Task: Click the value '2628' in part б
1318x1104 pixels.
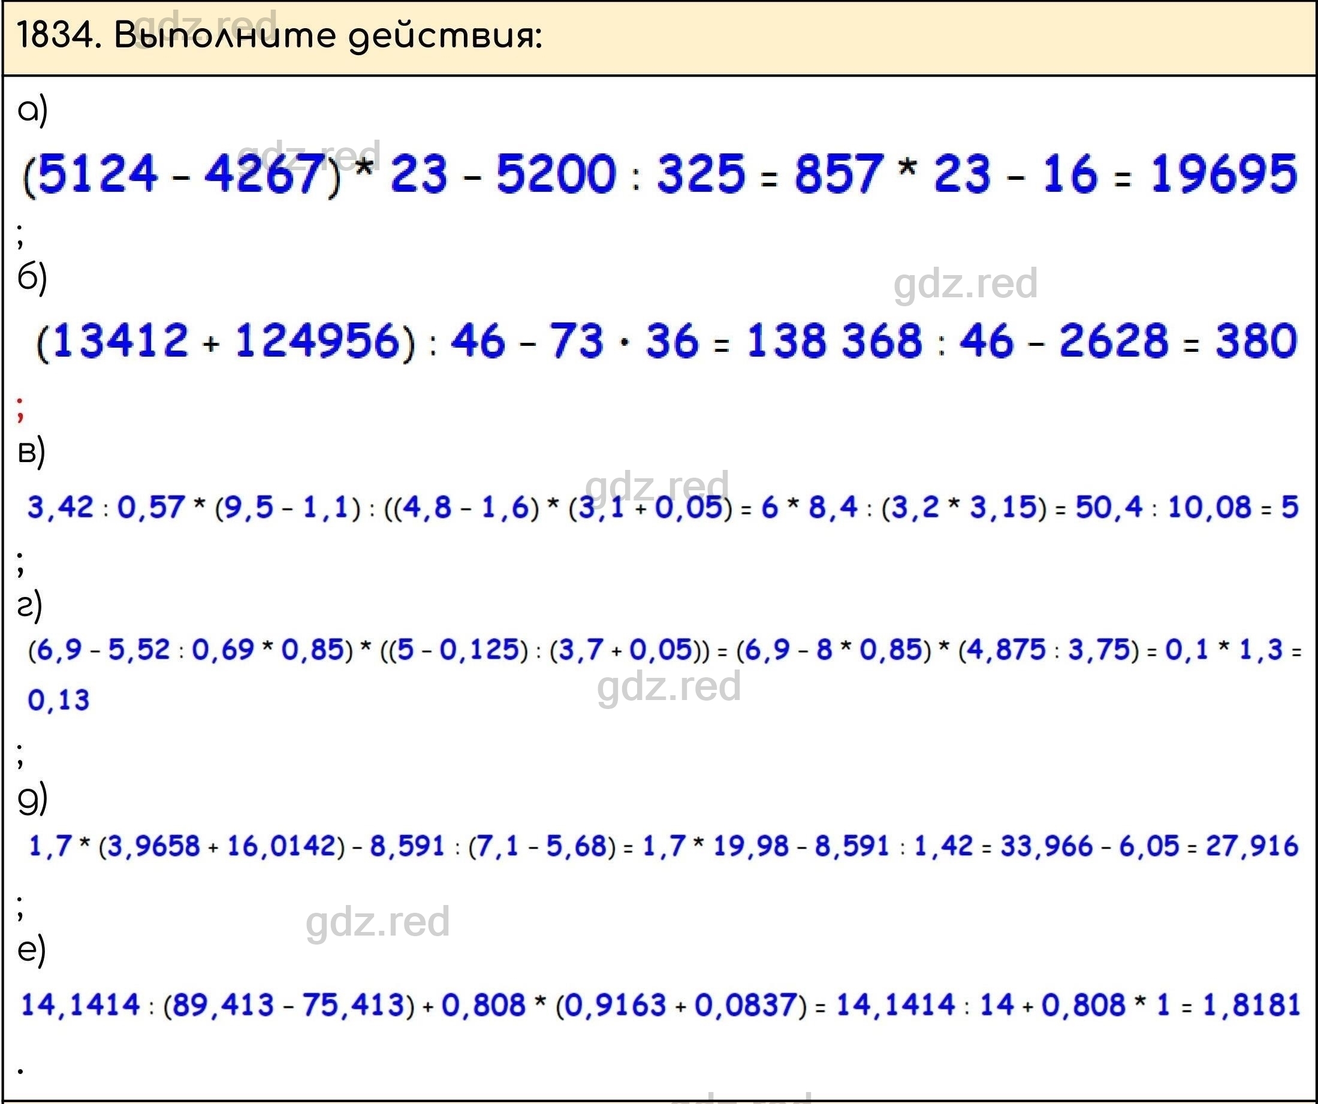Action: point(1114,340)
